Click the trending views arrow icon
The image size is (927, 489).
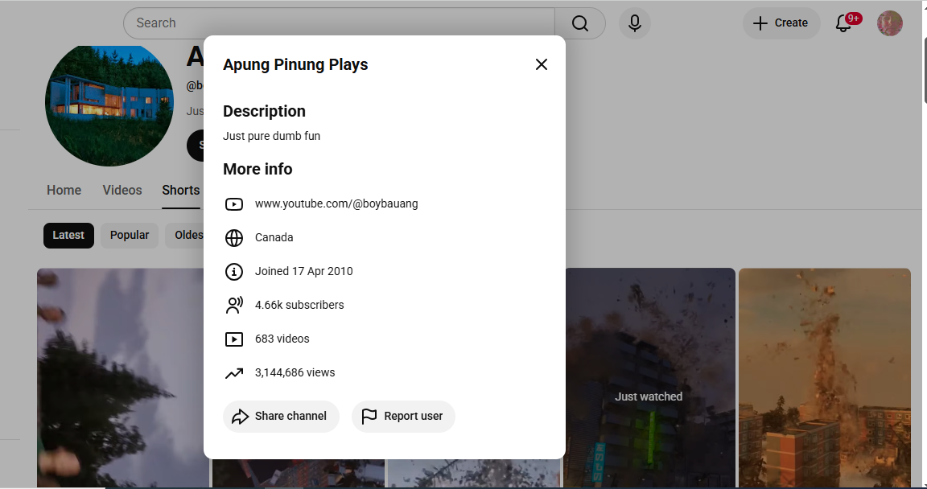tap(234, 372)
